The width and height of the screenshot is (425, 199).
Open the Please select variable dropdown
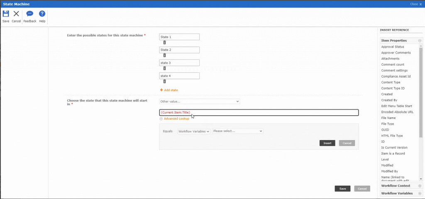pyautogui.click(x=238, y=131)
